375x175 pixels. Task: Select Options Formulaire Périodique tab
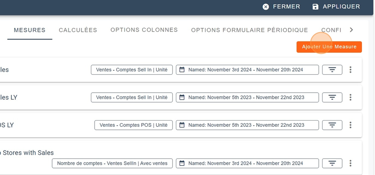click(249, 30)
